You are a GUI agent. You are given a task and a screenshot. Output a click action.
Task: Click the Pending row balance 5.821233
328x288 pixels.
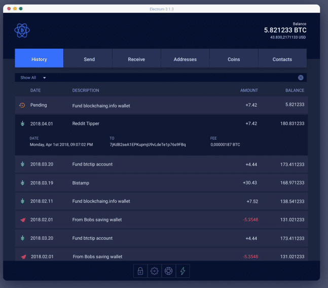(x=295, y=105)
